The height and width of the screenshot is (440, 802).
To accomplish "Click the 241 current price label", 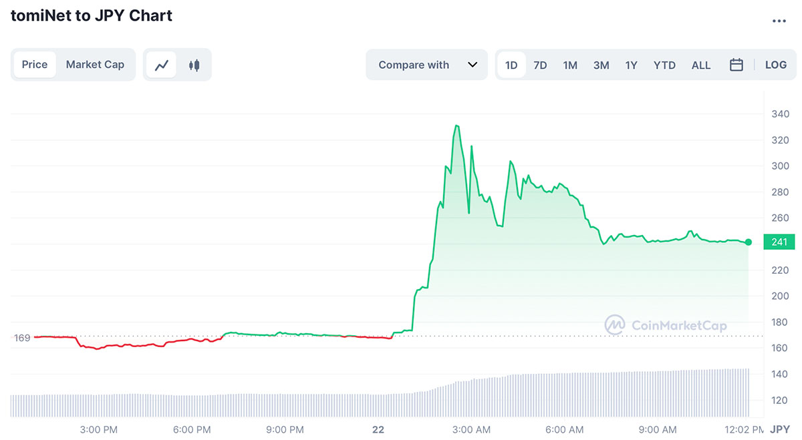I will click(x=779, y=242).
